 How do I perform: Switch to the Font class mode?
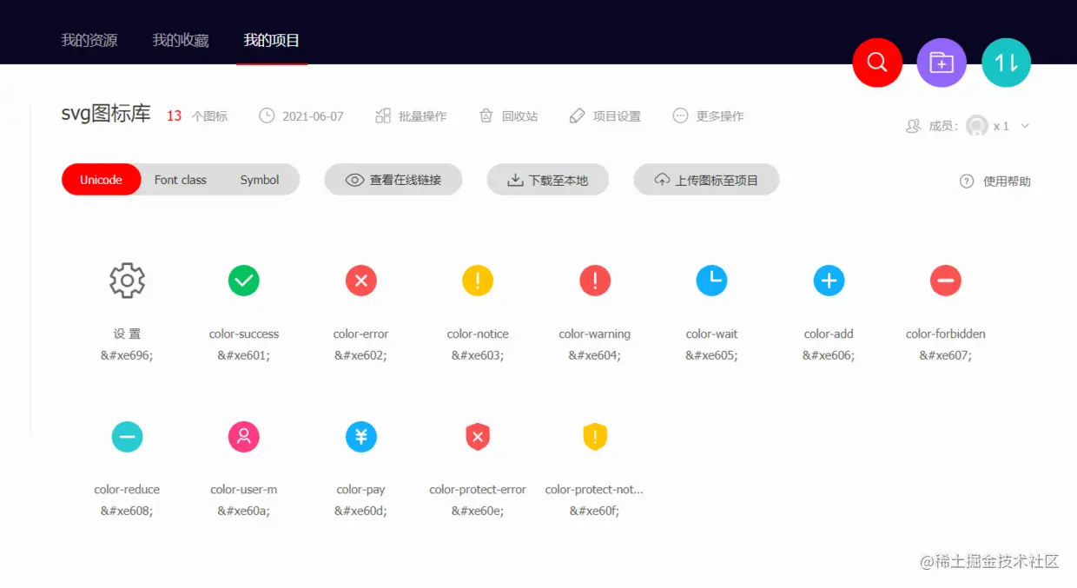pyautogui.click(x=181, y=180)
